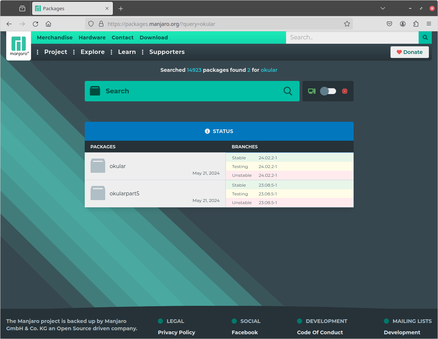Viewport: 438px width, 339px height.
Task: Open the Hardware link
Action: tap(92, 37)
